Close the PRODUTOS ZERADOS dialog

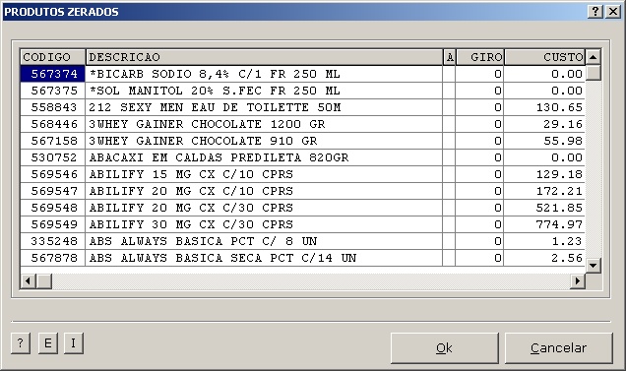[613, 11]
